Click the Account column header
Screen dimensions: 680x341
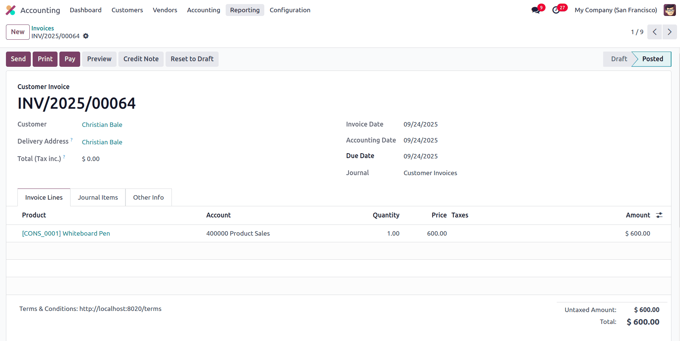click(x=219, y=215)
